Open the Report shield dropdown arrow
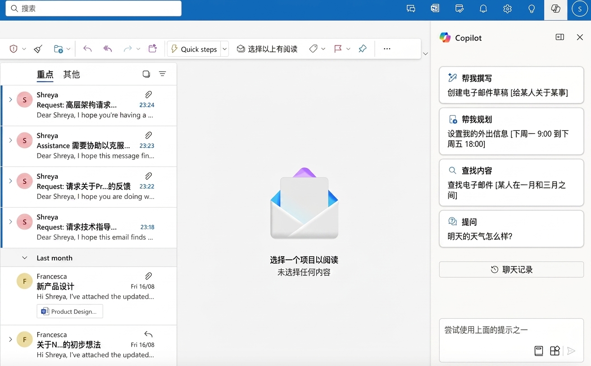This screenshot has width=591, height=366. [x=24, y=49]
